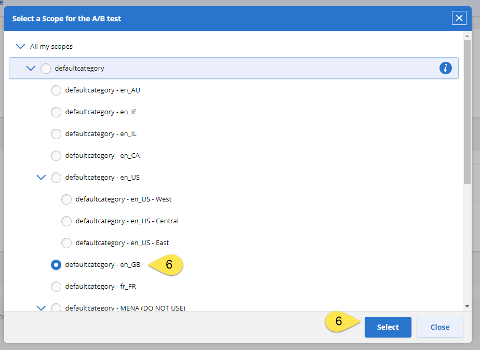The height and width of the screenshot is (350, 480).
Task: Open info icon for defaultcategory row
Action: [445, 68]
